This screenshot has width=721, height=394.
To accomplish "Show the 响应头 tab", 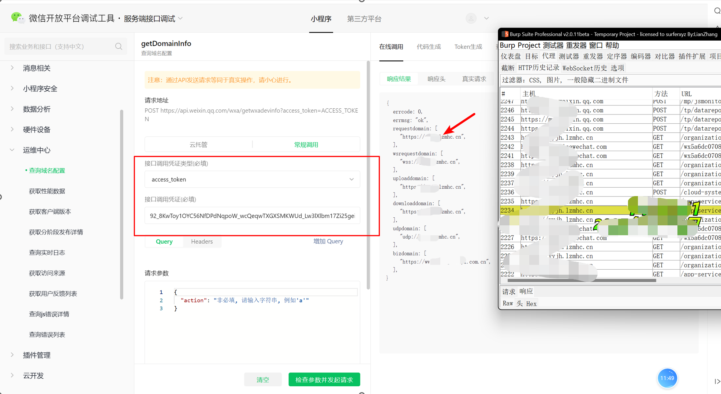I will click(x=436, y=79).
